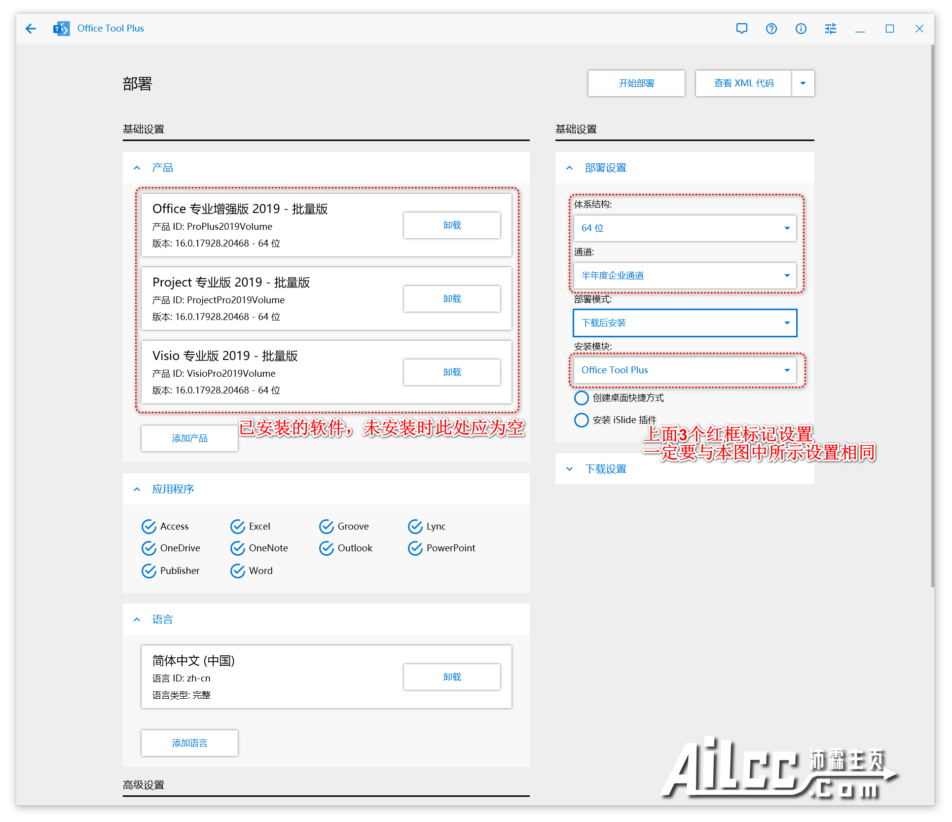The width and height of the screenshot is (952, 822).
Task: Open dropdown arrow next to 查看 XML 代码
Action: point(803,83)
